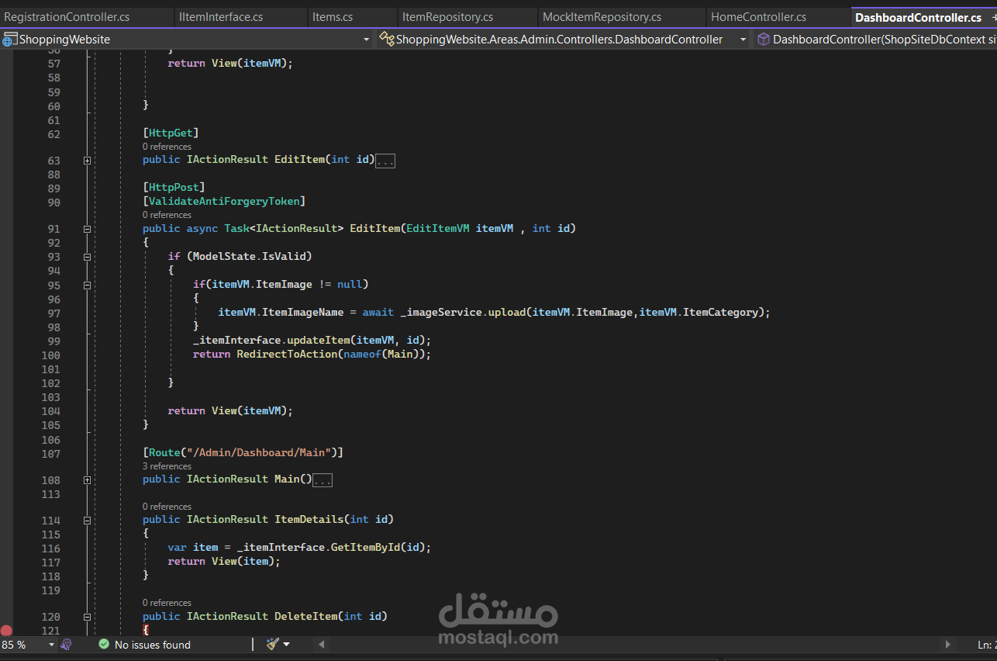Viewport: 997px width, 661px height.
Task: Click RedirectToAction on line 100
Action: click(286, 354)
